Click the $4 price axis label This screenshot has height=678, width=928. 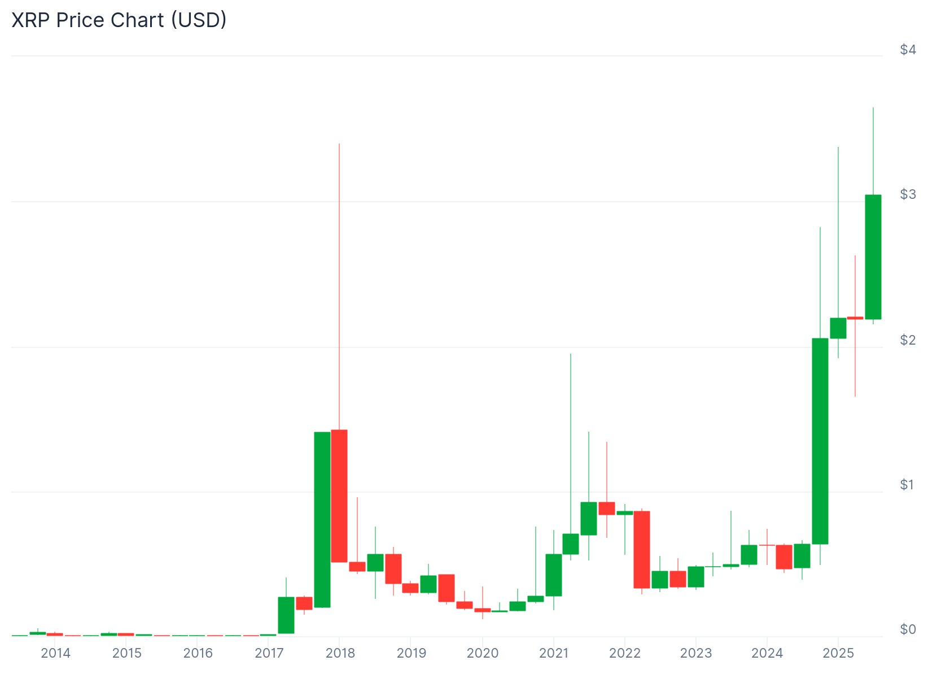click(908, 50)
